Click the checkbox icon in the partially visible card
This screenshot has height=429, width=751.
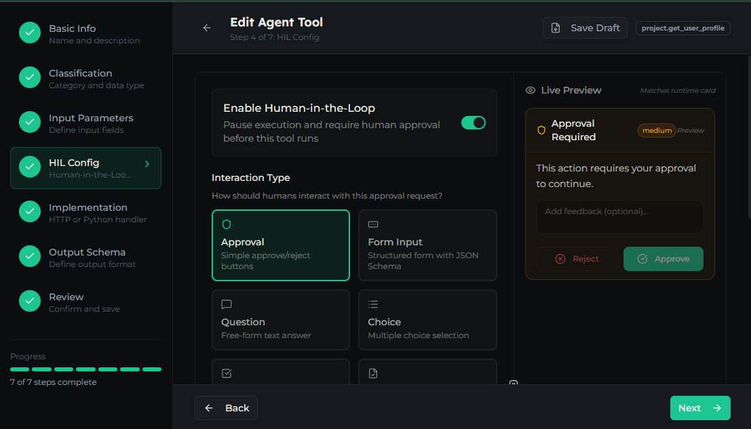[227, 373]
